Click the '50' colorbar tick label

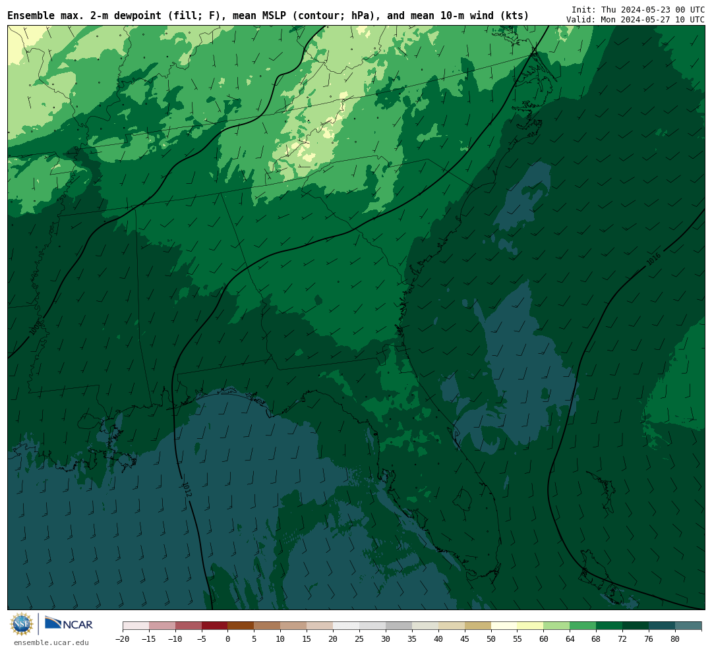coord(491,639)
